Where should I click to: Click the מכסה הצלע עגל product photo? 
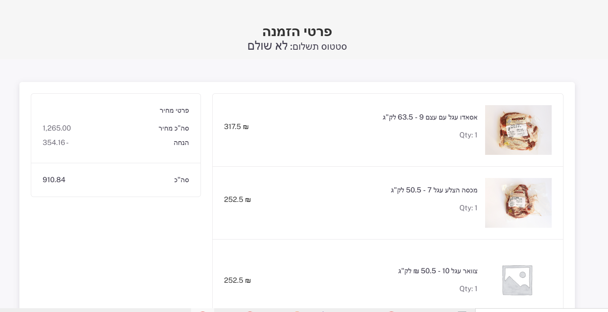click(x=518, y=203)
